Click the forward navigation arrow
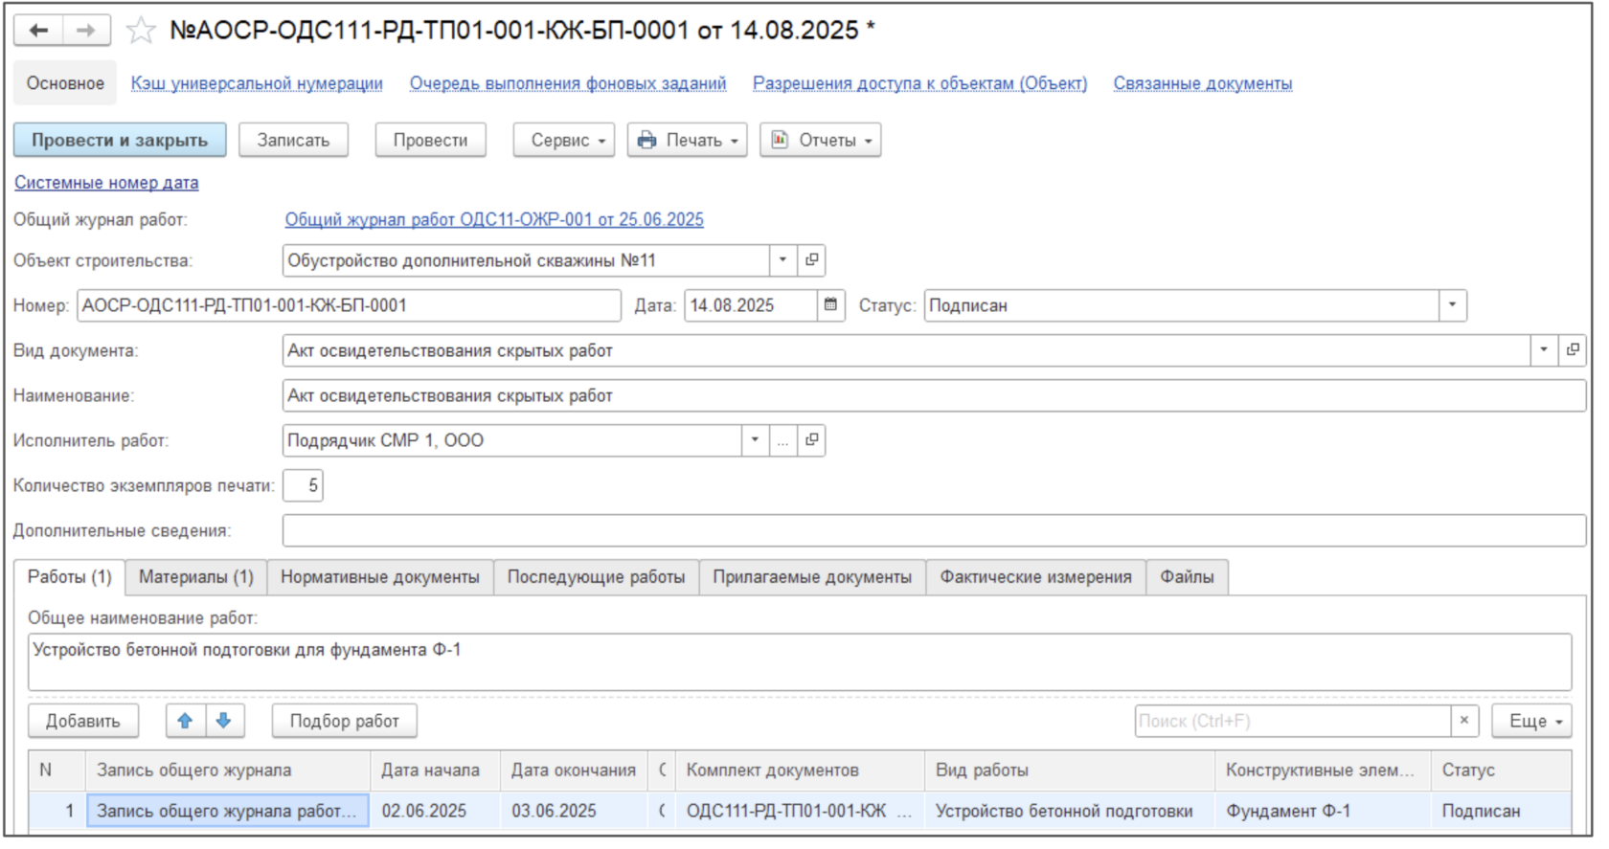This screenshot has width=1609, height=849. tap(86, 31)
